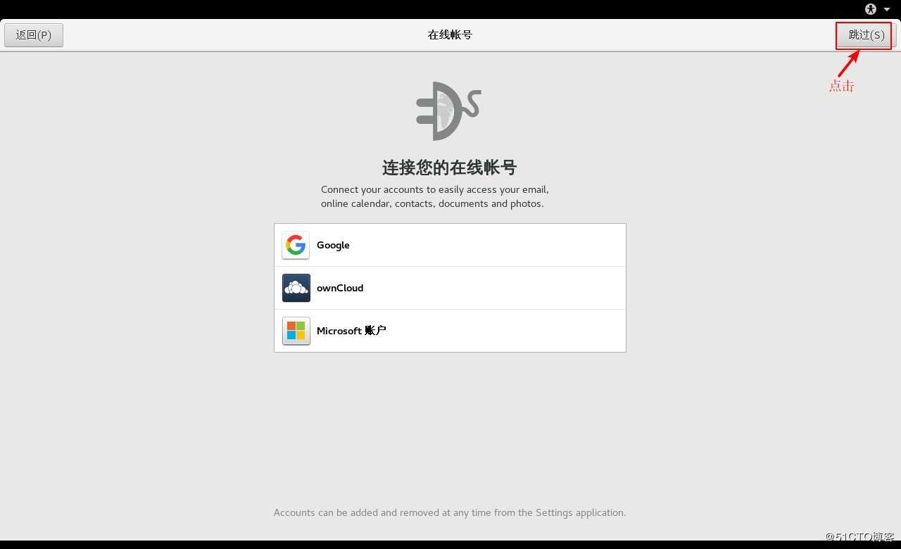This screenshot has height=549, width=901.
Task: Click the Google logo icon
Action: tap(296, 245)
